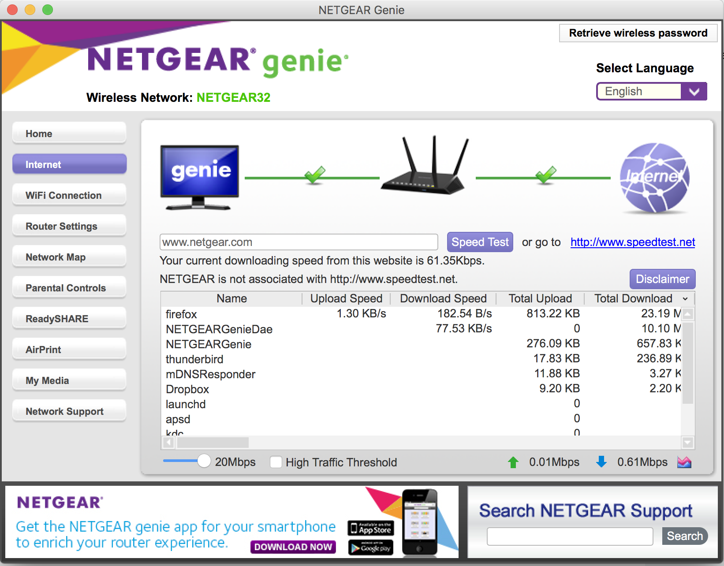Enable High Traffic Threshold

276,462
